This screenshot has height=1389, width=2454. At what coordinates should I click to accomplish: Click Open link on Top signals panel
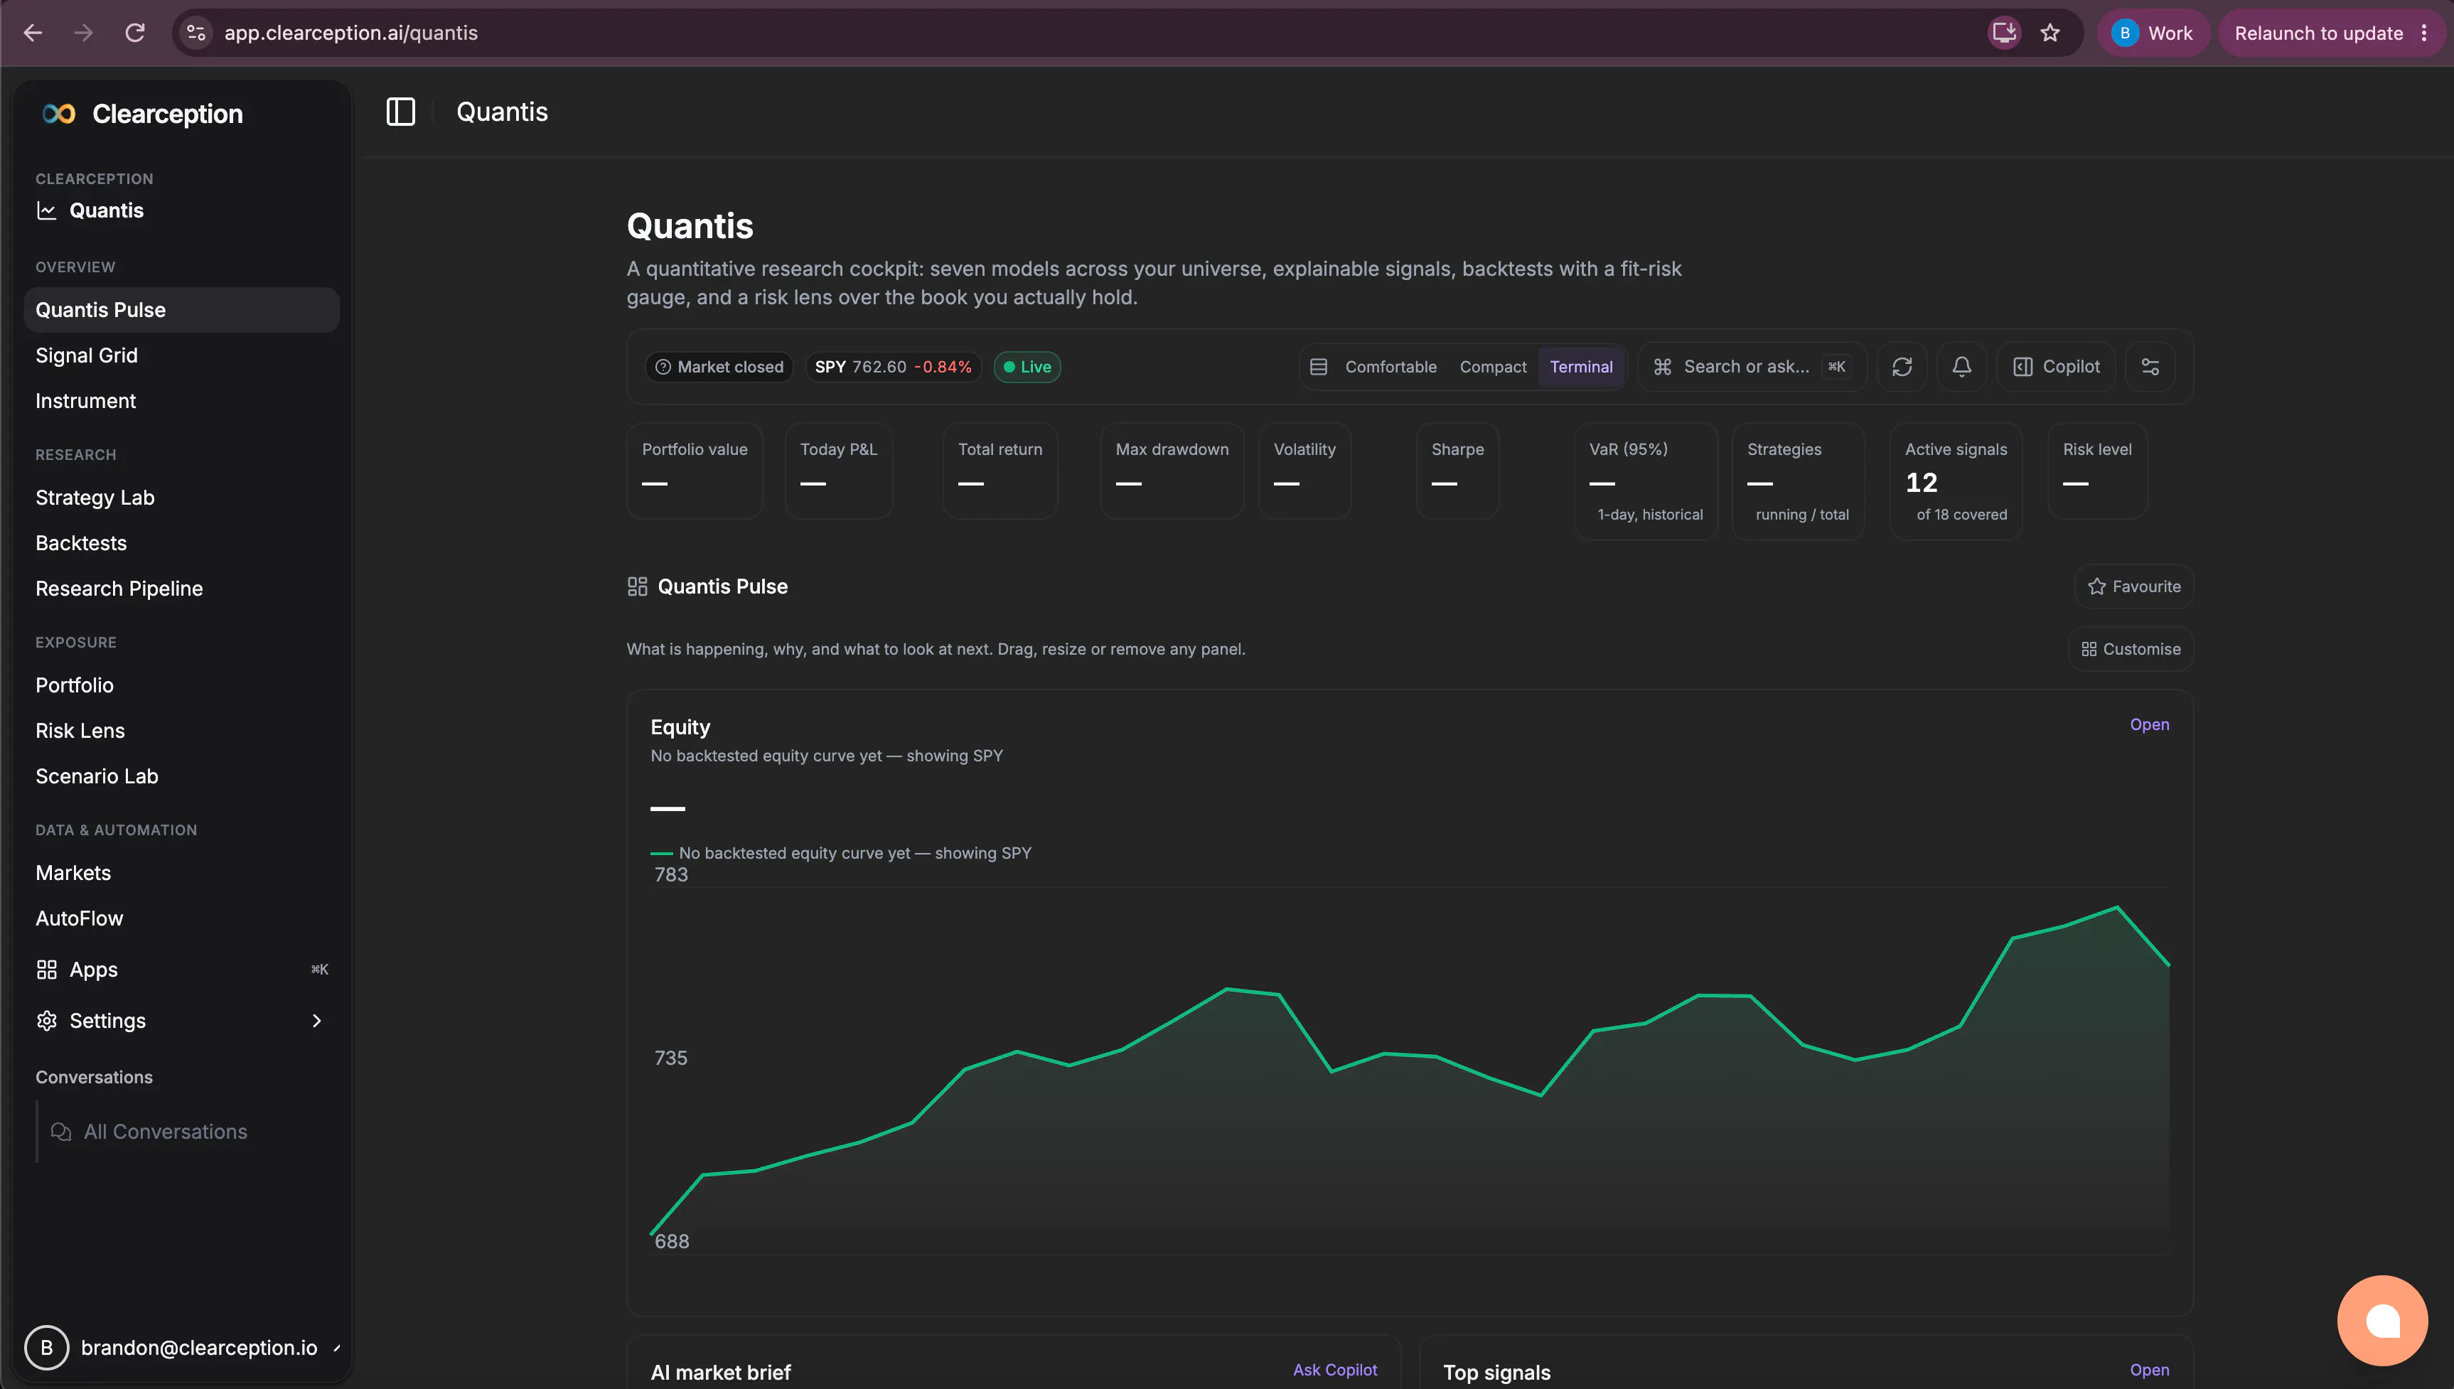point(2149,1370)
